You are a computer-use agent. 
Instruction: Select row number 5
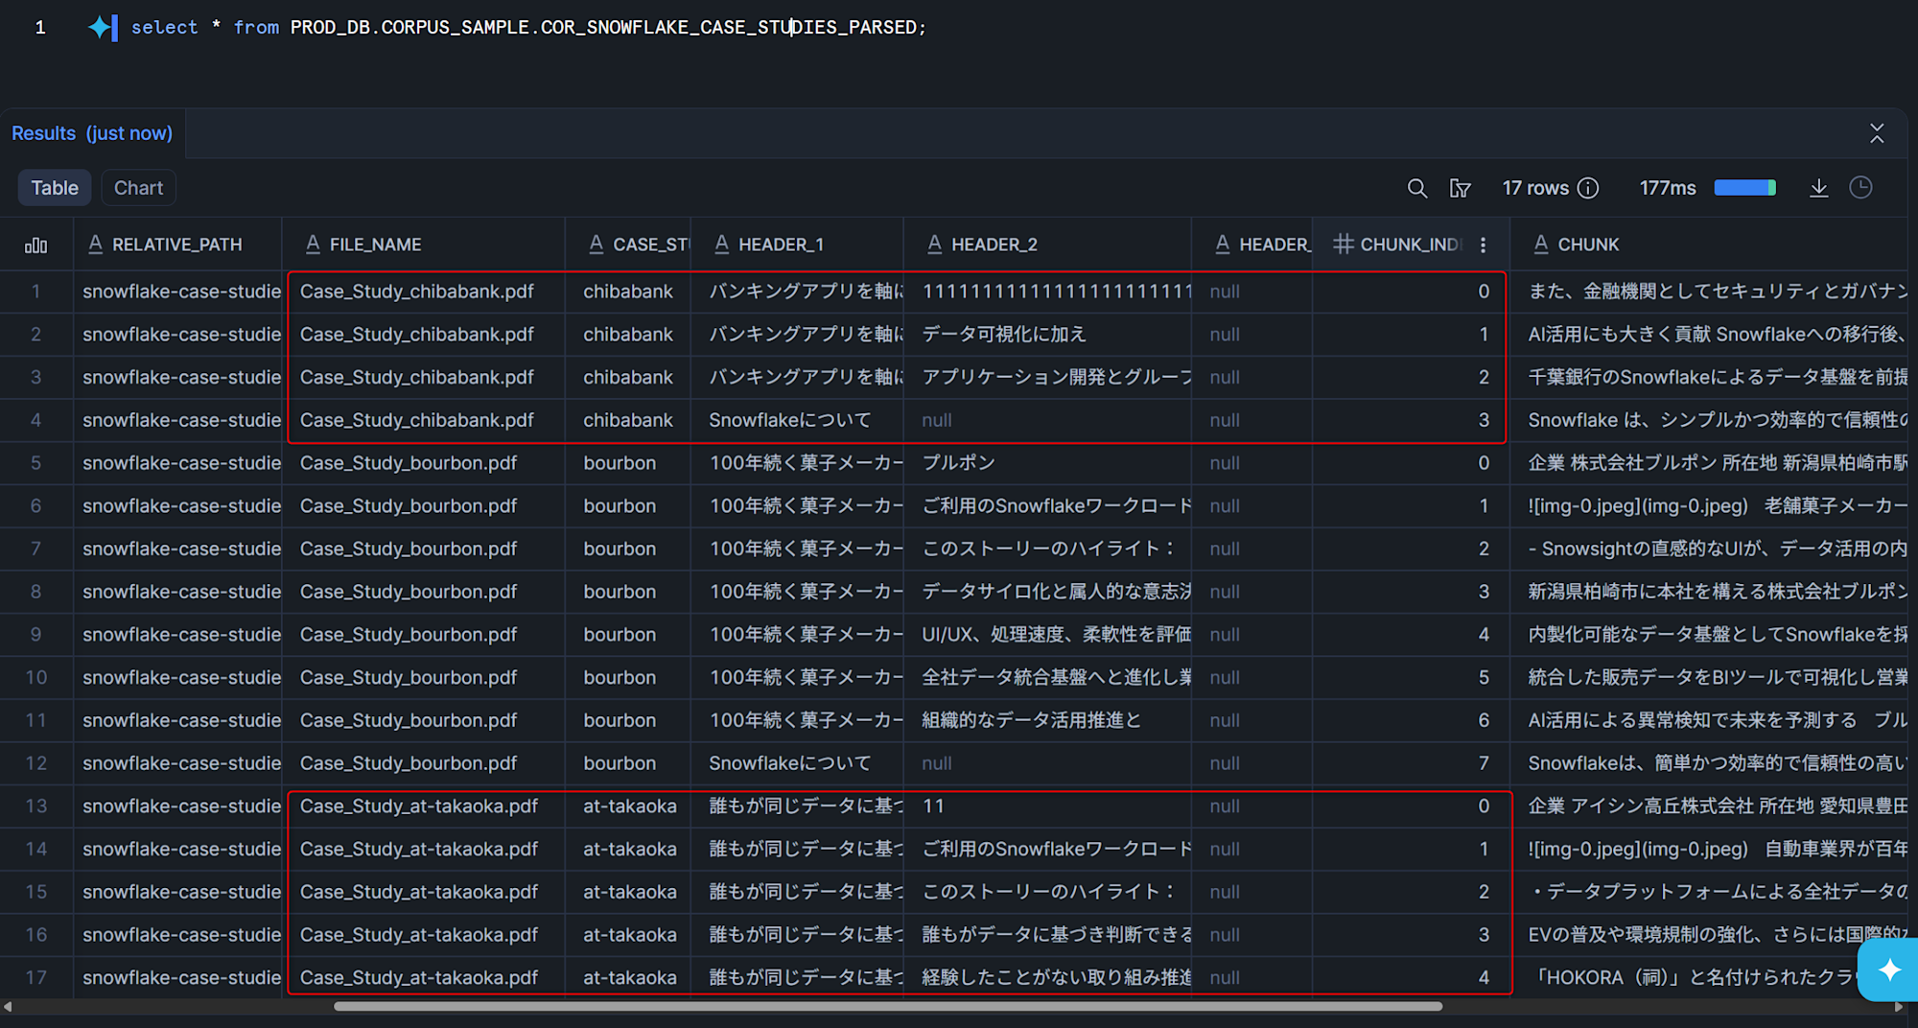coord(36,463)
